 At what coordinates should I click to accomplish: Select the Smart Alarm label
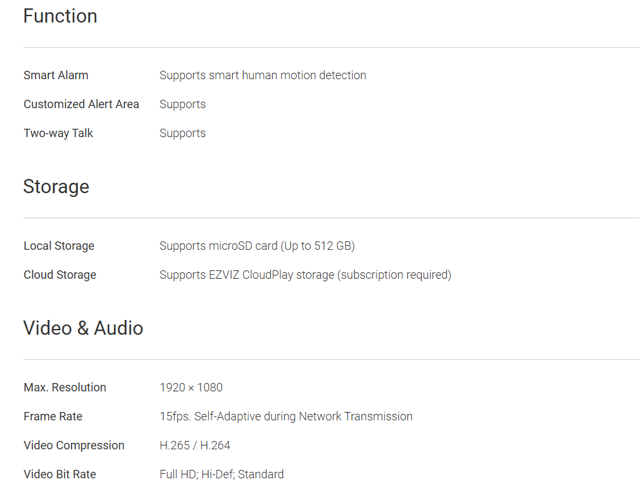[x=56, y=75]
